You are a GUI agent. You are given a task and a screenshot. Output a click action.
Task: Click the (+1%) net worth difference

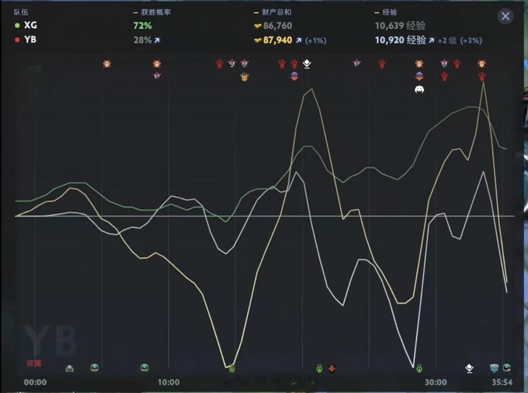pyautogui.click(x=315, y=40)
